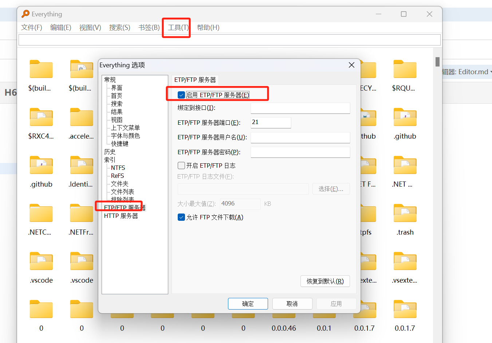This screenshot has width=492, height=343.
Task: Select the .NETC... folder icon
Action: [x=41, y=213]
